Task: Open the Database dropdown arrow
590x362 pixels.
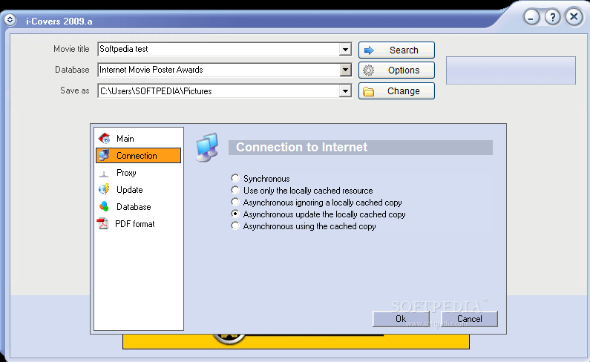Action: [x=345, y=70]
